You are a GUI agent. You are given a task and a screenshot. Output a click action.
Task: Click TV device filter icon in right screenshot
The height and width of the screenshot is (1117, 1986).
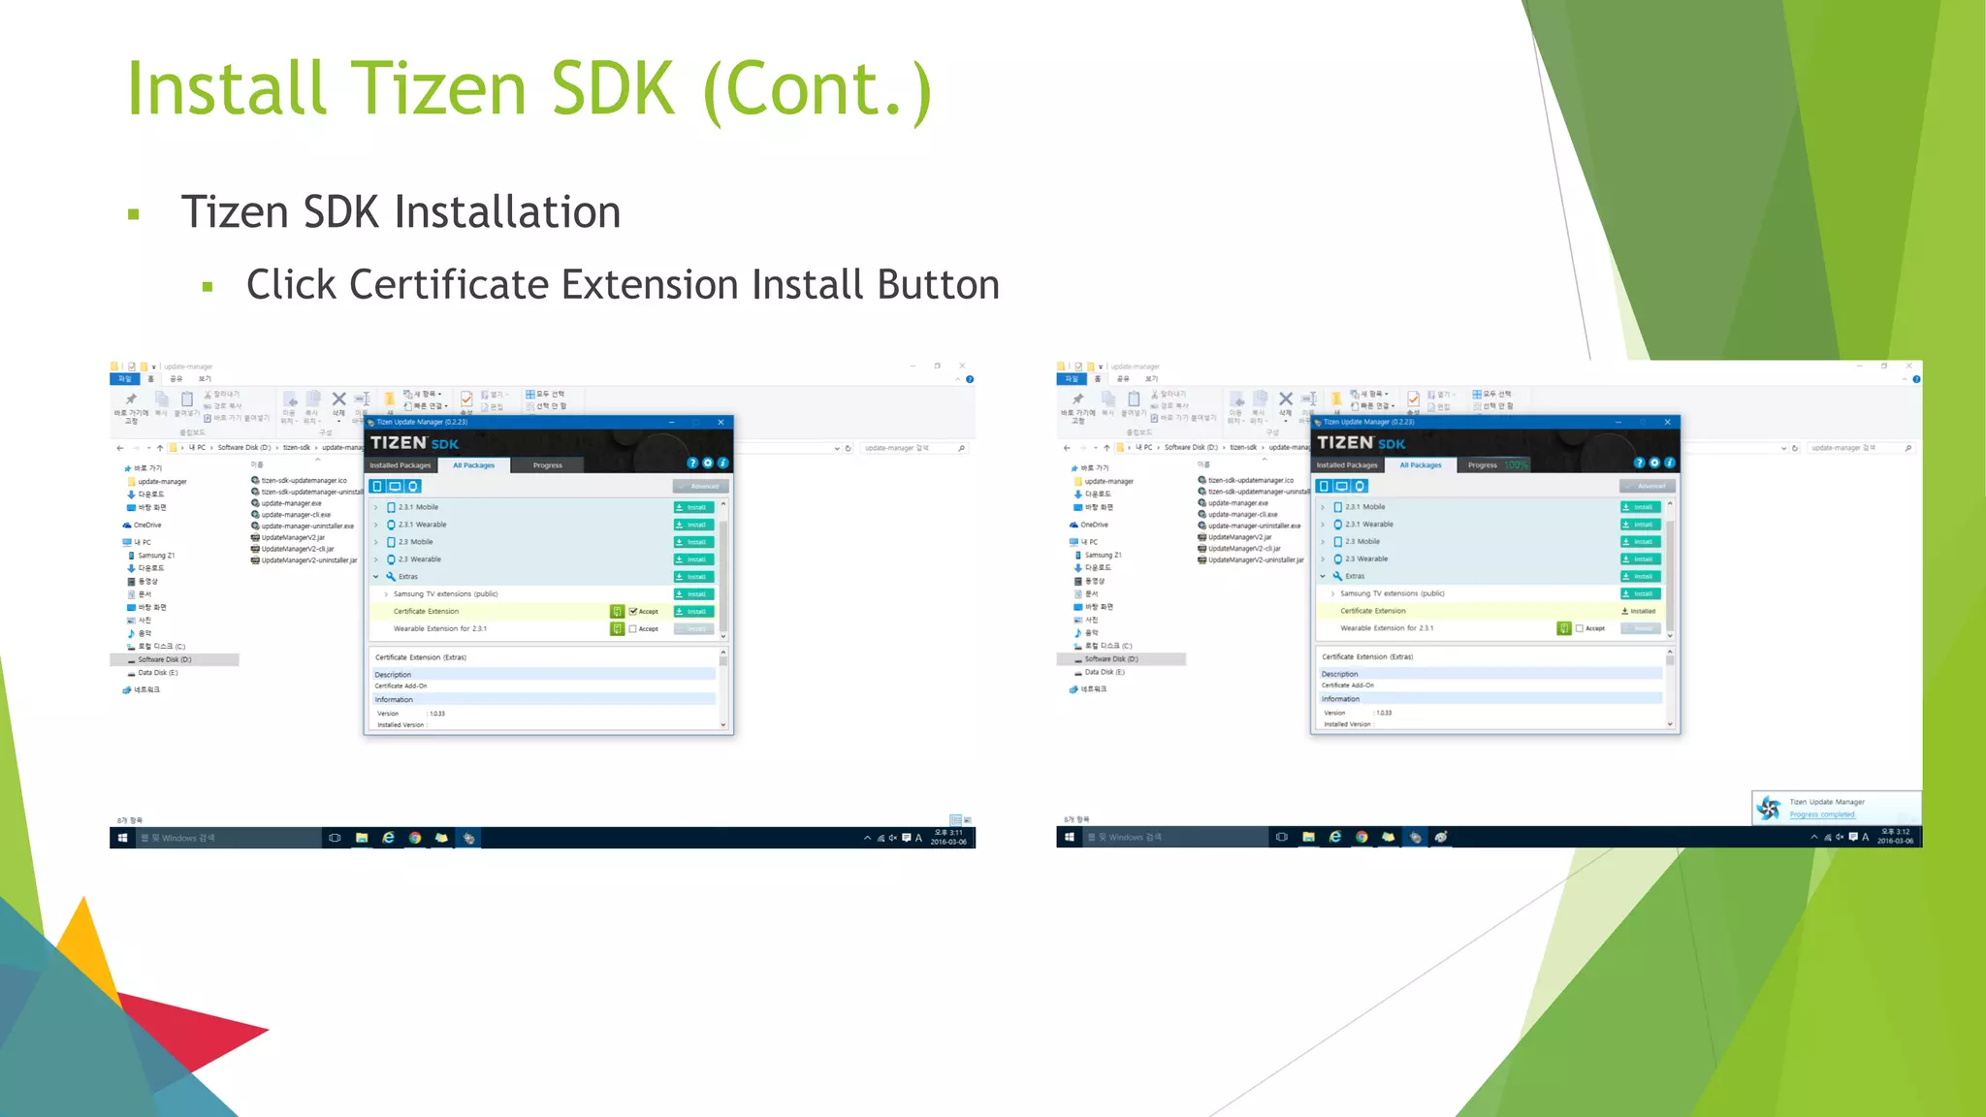[x=1341, y=486]
